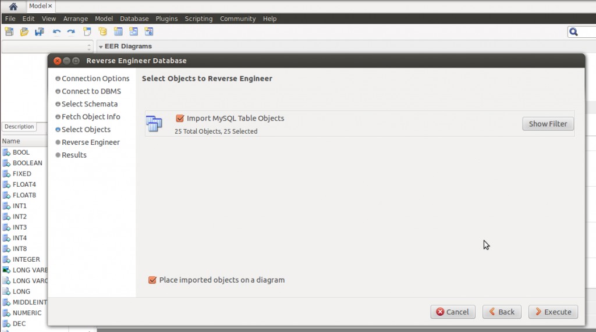
Task: Select MIDDLEINT in the type list
Action: [x=29, y=302]
